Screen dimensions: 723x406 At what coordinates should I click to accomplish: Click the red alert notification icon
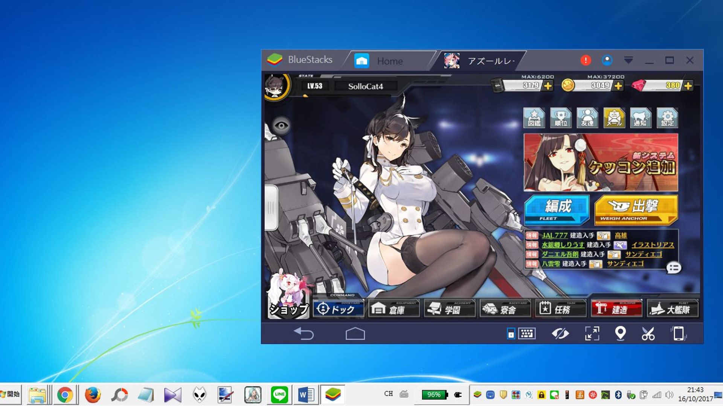[x=586, y=60]
